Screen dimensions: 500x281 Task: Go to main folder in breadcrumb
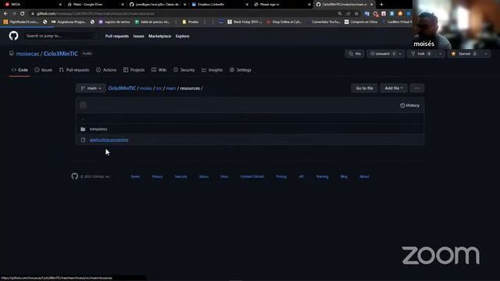pyautogui.click(x=170, y=88)
